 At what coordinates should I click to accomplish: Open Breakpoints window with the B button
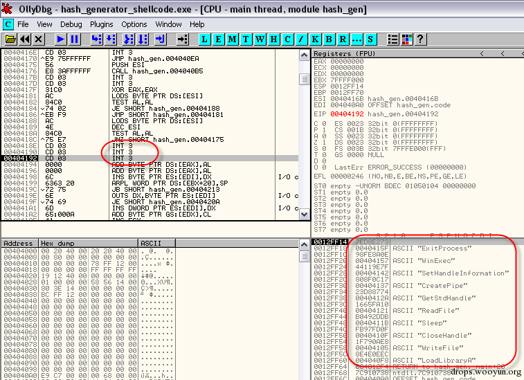[329, 39]
